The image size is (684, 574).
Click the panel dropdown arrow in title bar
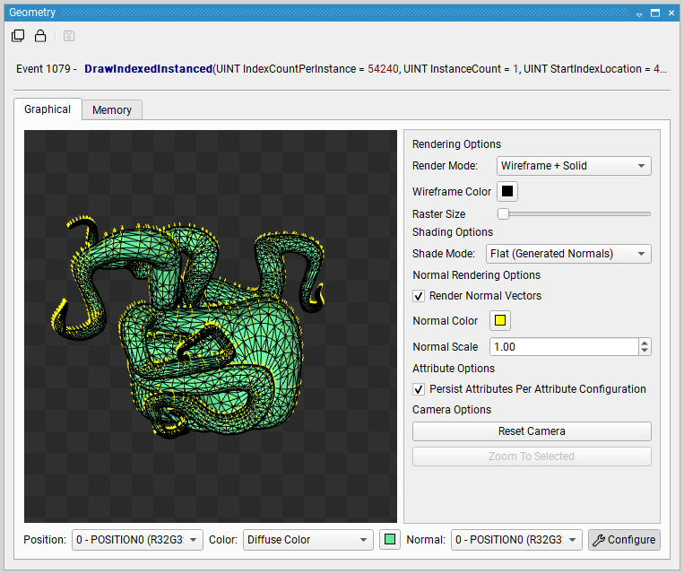[639, 13]
